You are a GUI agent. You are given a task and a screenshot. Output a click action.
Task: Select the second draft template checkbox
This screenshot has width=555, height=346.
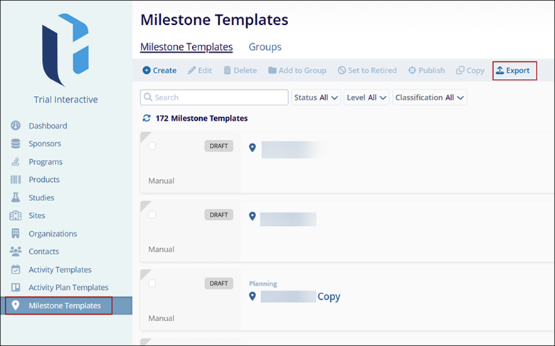[152, 214]
